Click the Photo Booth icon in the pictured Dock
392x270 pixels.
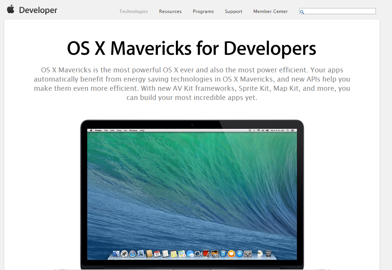[206, 254]
